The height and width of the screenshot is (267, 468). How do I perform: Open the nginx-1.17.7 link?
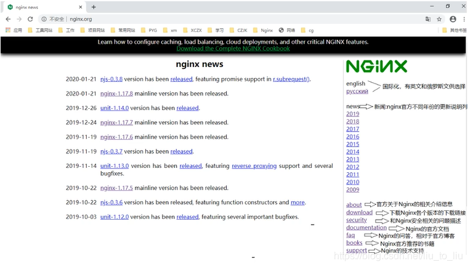117,122
